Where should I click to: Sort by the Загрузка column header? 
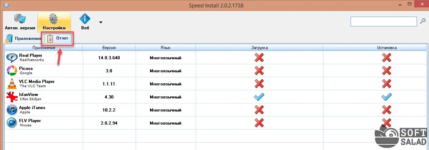(x=259, y=48)
